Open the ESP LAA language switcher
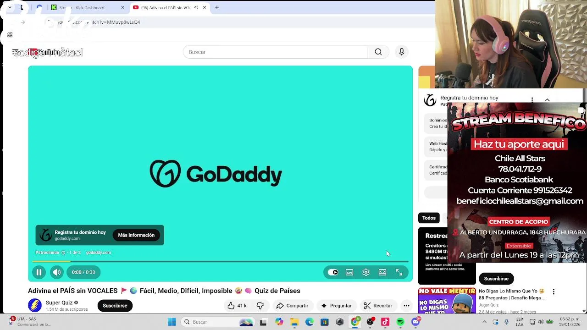Viewport: 587px width, 330px height. (x=520, y=322)
